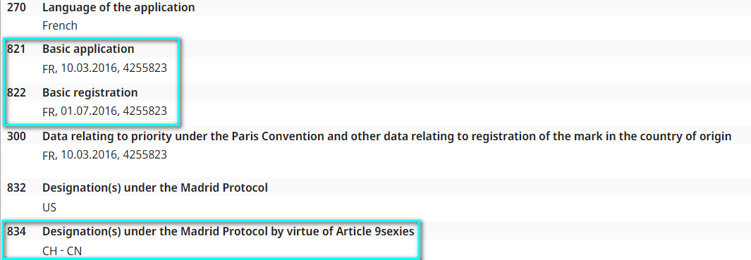Click field code 834

(16, 231)
